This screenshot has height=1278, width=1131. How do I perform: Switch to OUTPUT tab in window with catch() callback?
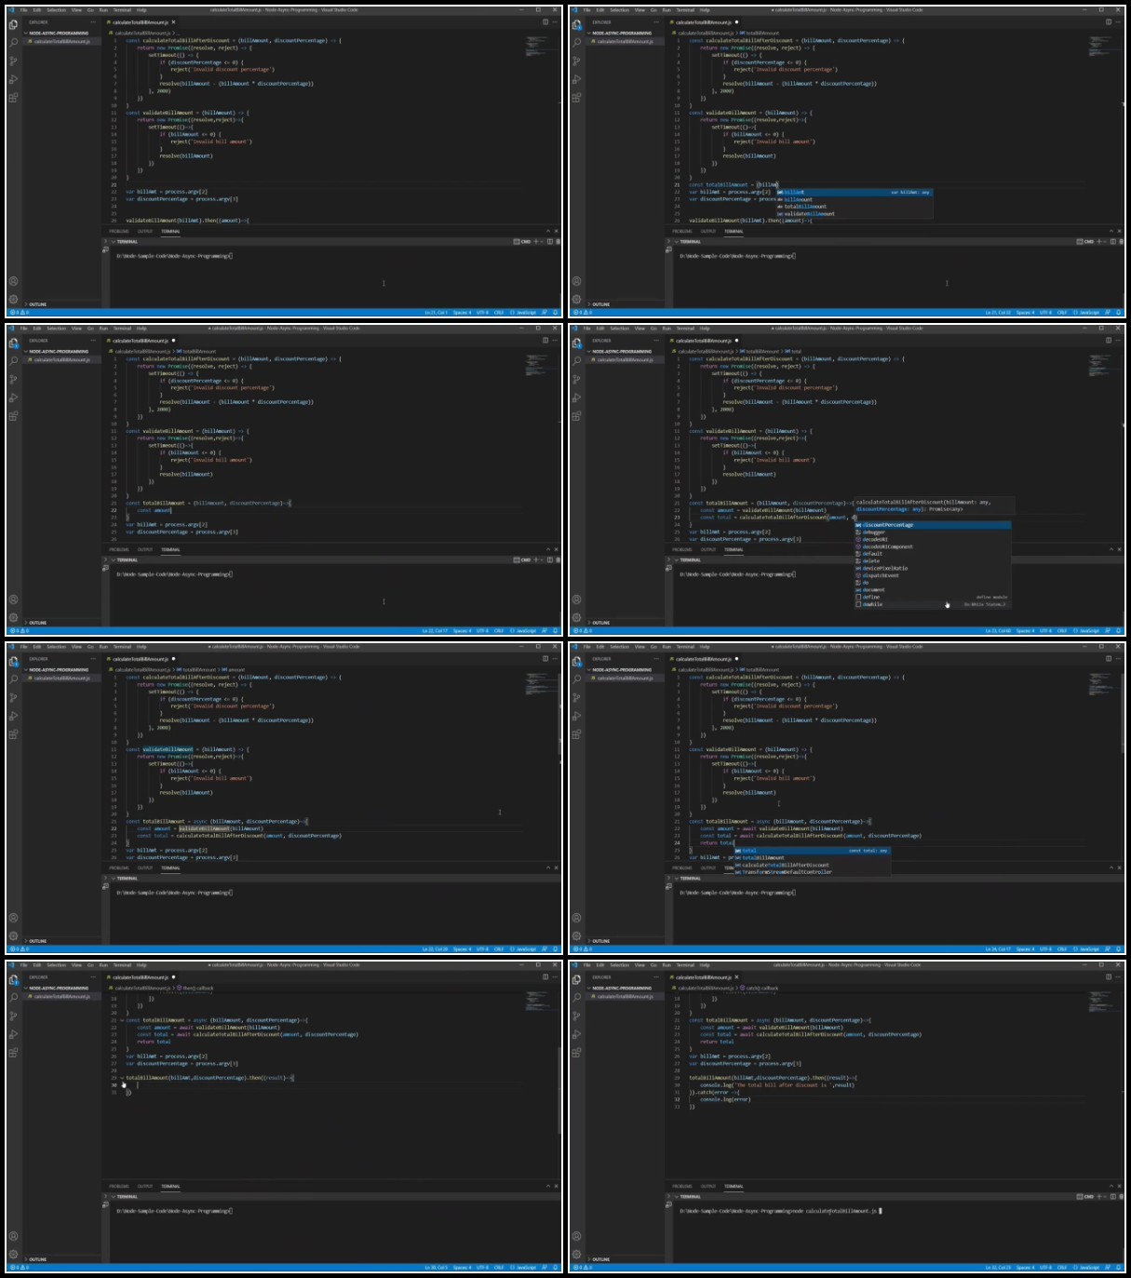click(x=708, y=1186)
